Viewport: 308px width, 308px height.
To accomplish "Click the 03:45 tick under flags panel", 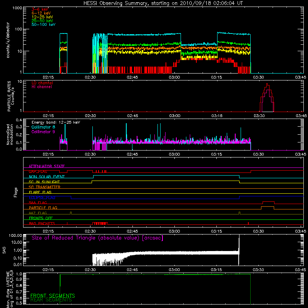I will tap(301, 231).
